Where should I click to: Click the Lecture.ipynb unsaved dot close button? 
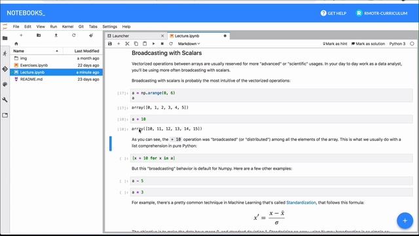[x=225, y=36]
